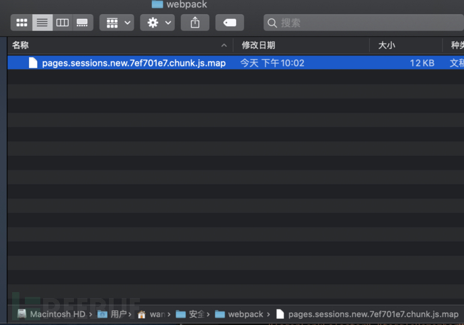Switch to gallery view
Viewport: 464px width, 325px height.
coord(82,23)
